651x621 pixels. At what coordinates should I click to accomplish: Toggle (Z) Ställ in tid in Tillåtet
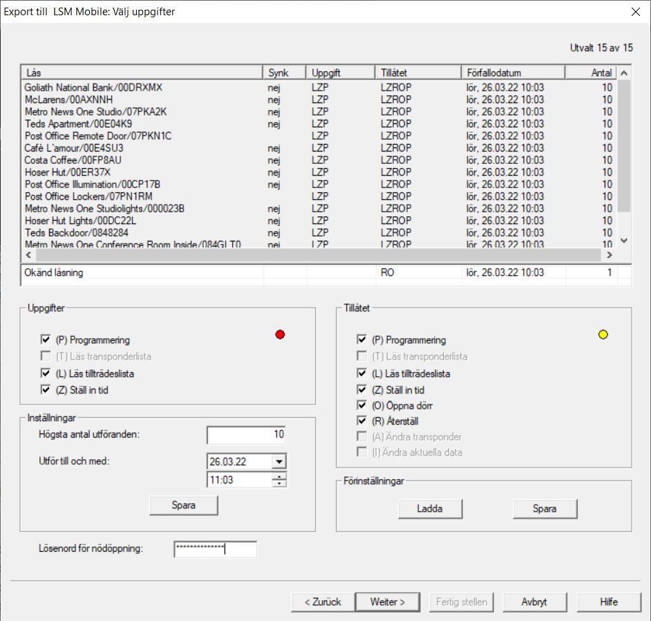(x=361, y=390)
